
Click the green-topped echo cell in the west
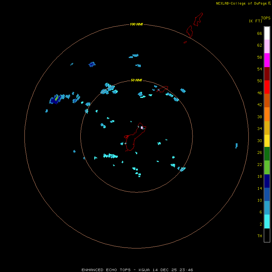pyautogui.click(x=56, y=99)
